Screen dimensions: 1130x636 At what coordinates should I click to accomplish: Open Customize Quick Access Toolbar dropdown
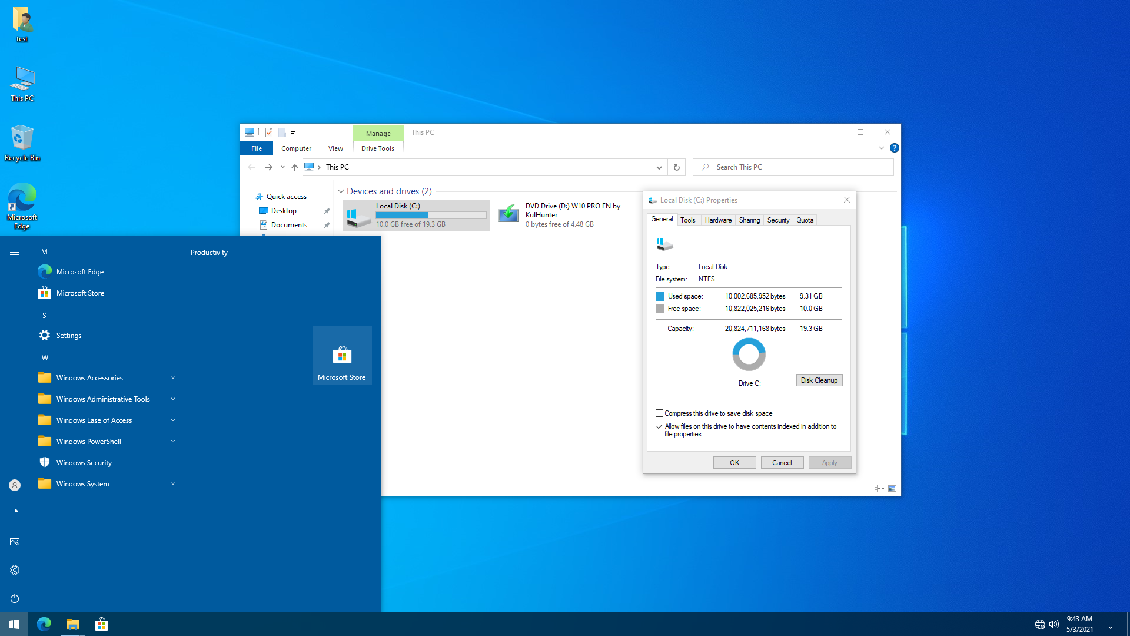click(x=293, y=133)
